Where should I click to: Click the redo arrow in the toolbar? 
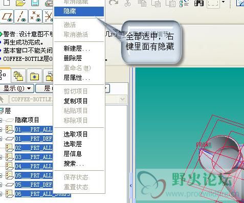(114, 3)
